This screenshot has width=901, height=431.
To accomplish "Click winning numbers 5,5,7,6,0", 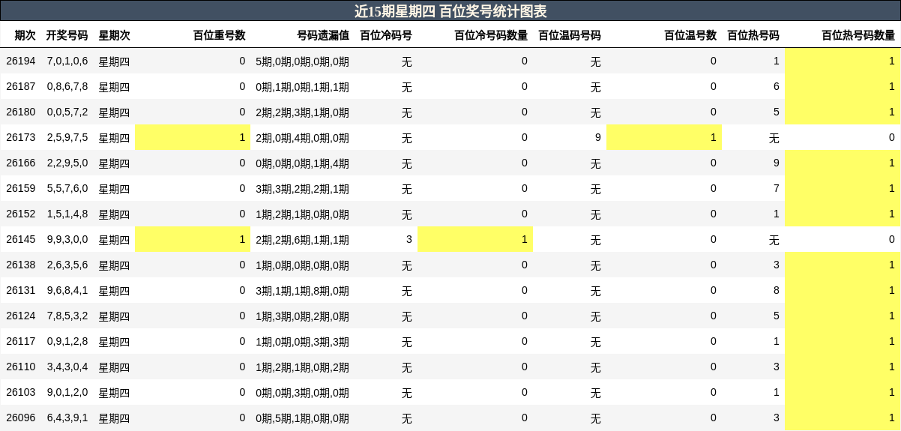I will (67, 188).
